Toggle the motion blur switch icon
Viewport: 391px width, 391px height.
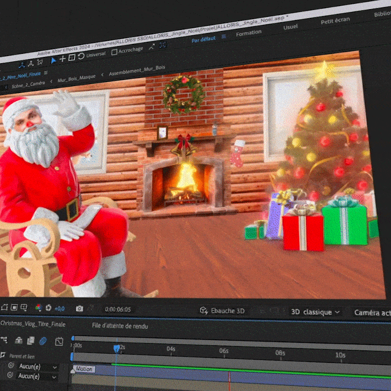[x=43, y=341]
